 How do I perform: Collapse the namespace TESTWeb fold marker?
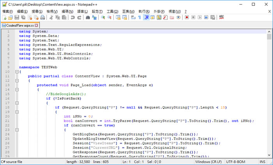(16, 72)
